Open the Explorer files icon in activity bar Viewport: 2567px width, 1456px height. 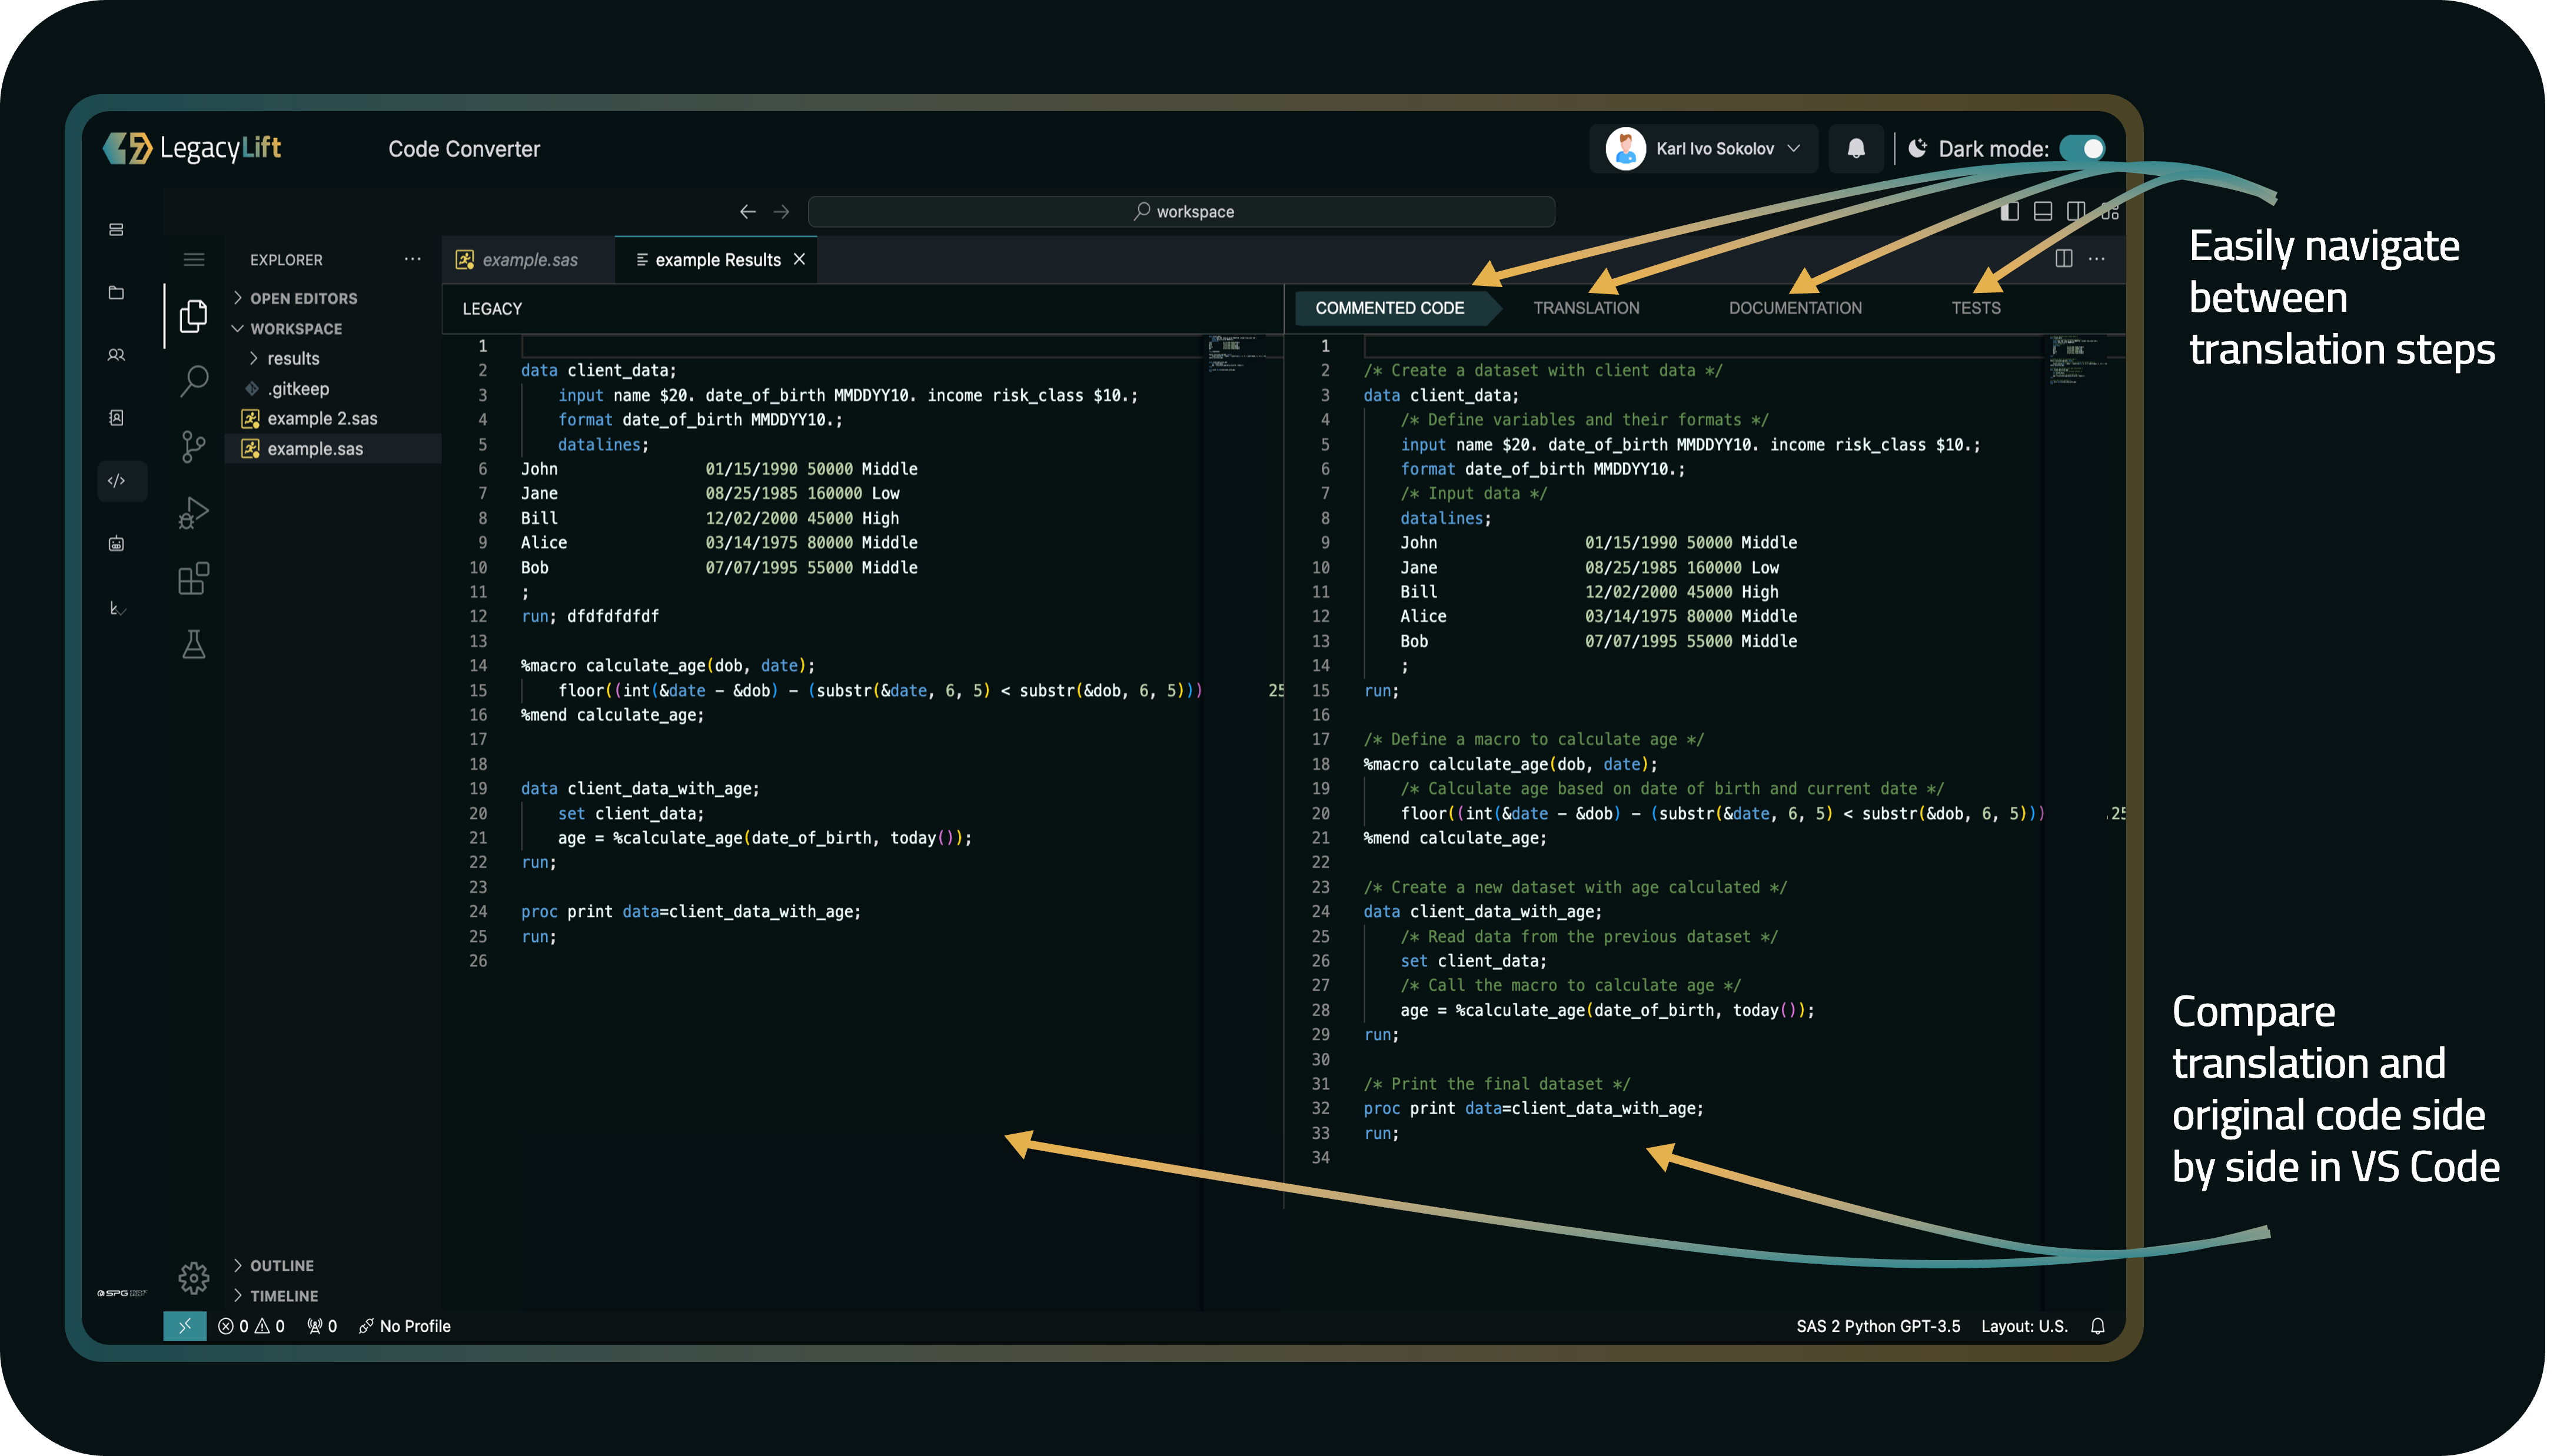tap(193, 316)
